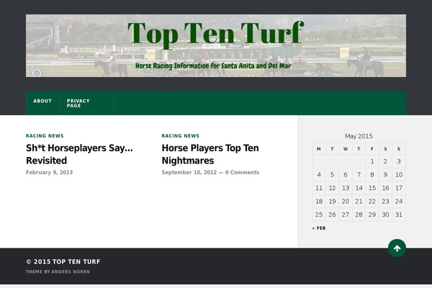Viewport: 432px width, 288px height.
Task: Click the scroll-to-top arrow button
Action: coord(397,248)
